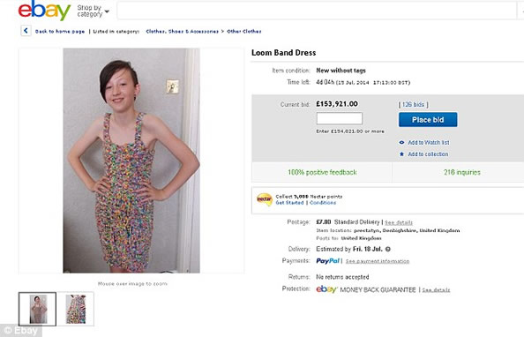524x337 pixels.
Task: Click the PayPal logo
Action: coord(328,261)
